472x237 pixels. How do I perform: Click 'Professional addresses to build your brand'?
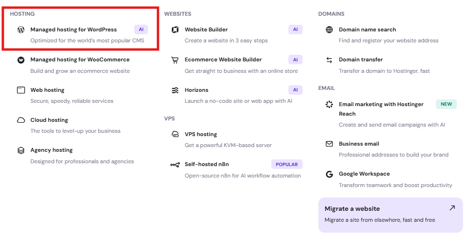point(394,155)
